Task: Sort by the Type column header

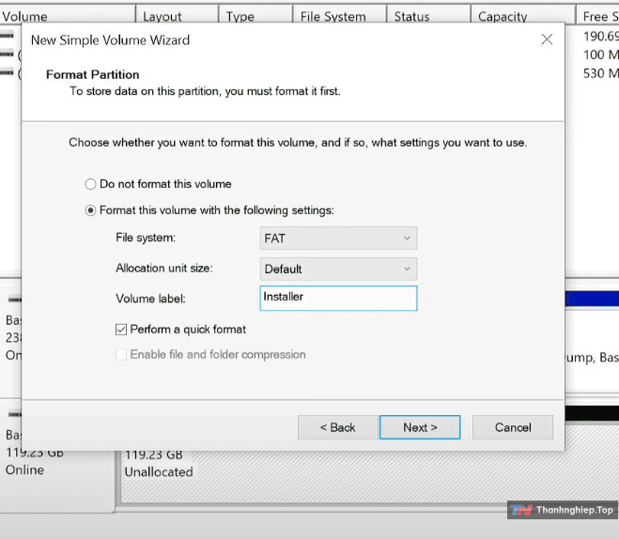Action: tap(255, 16)
